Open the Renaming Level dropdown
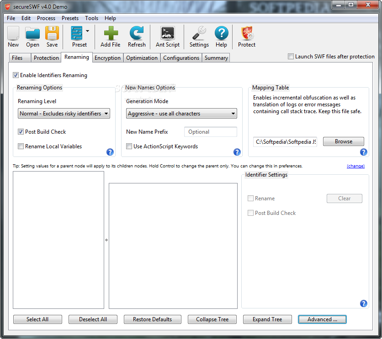 pos(64,114)
